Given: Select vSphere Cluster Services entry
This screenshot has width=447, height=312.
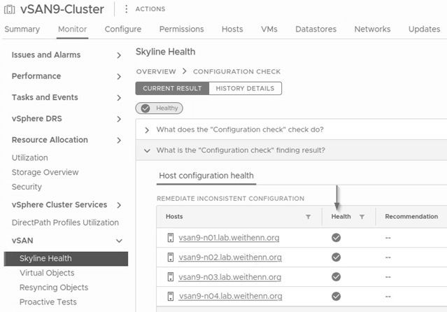Looking at the screenshot, I should pyautogui.click(x=59, y=205).
